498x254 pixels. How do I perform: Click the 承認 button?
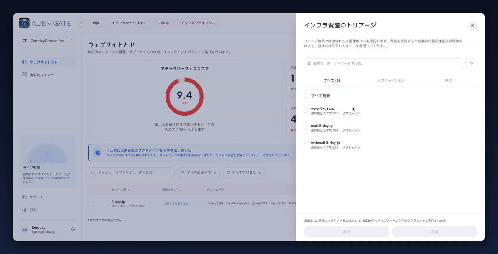click(x=435, y=232)
